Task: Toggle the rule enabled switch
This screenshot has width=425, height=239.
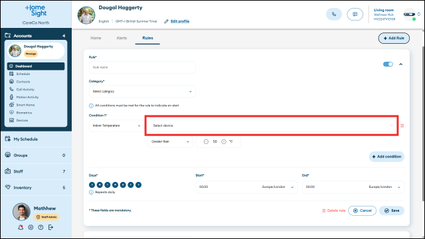Action: click(x=388, y=64)
